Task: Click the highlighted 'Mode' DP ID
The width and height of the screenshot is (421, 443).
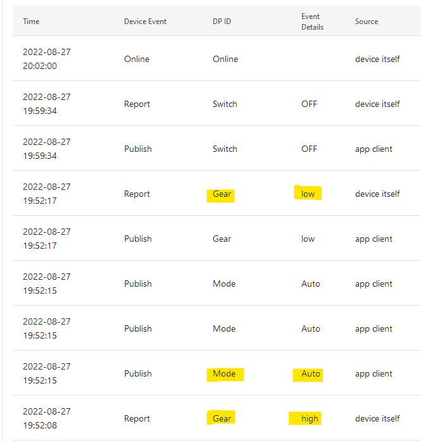Action: 224,373
